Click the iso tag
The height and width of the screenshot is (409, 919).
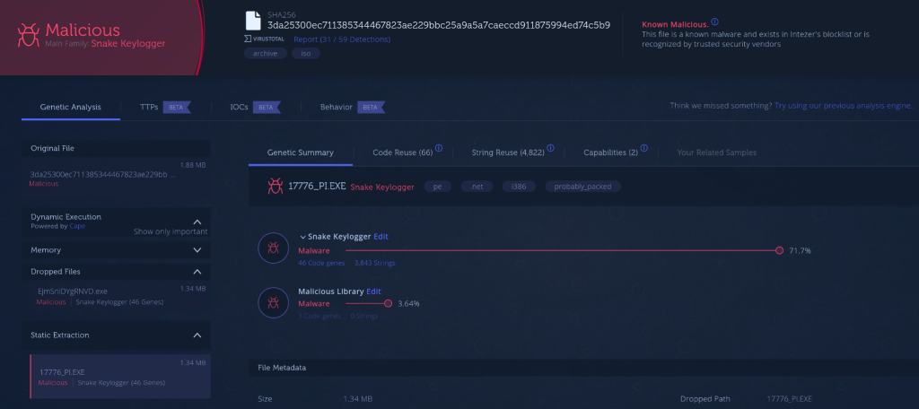(x=306, y=53)
